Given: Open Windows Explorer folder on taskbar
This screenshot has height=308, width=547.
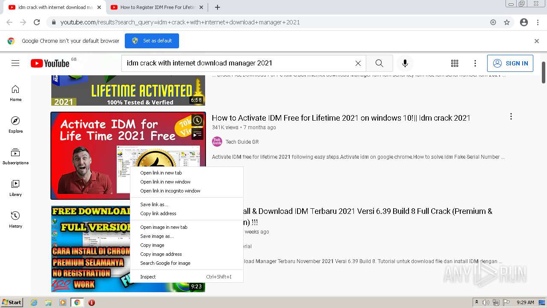Looking at the screenshot, I should 48,302.
